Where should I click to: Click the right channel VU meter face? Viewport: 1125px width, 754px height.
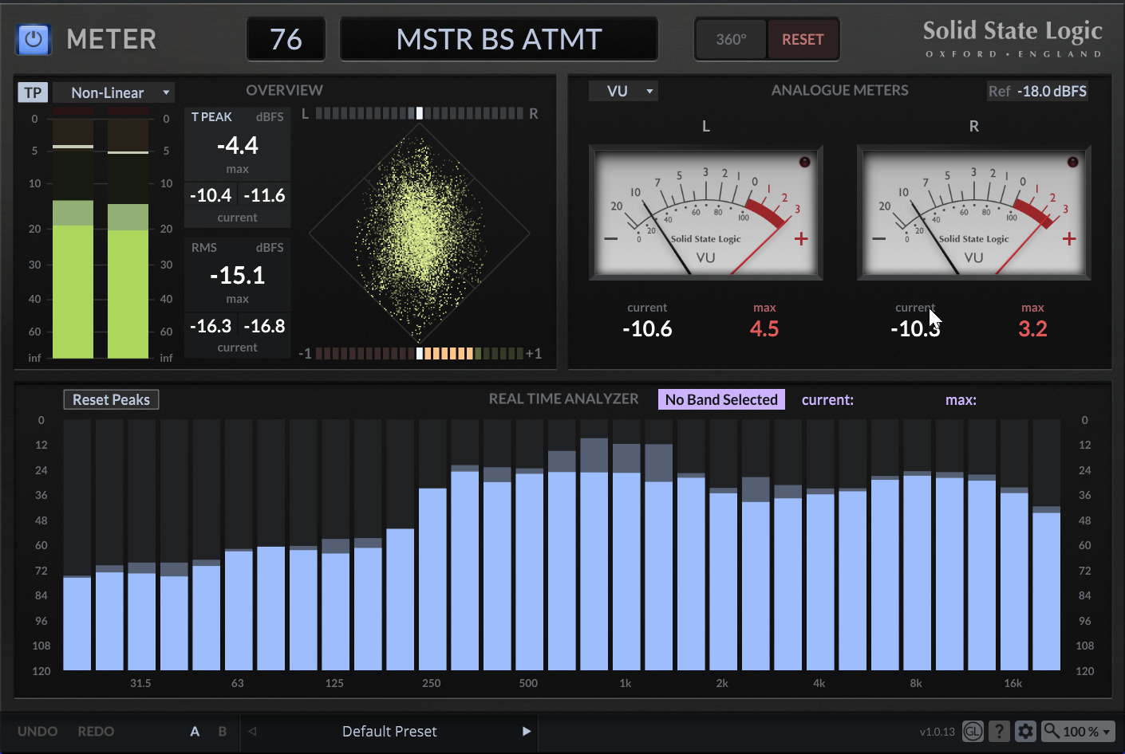973,213
